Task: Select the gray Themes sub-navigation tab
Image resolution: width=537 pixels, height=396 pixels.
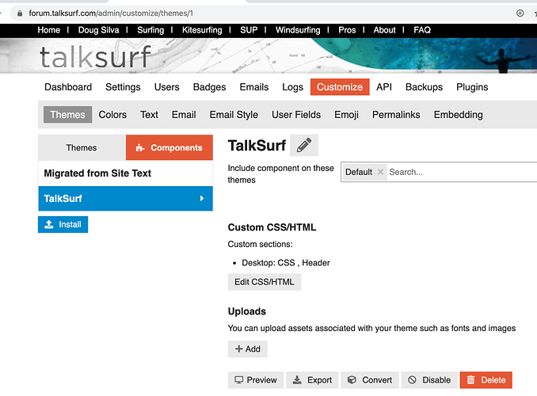Action: pyautogui.click(x=67, y=114)
